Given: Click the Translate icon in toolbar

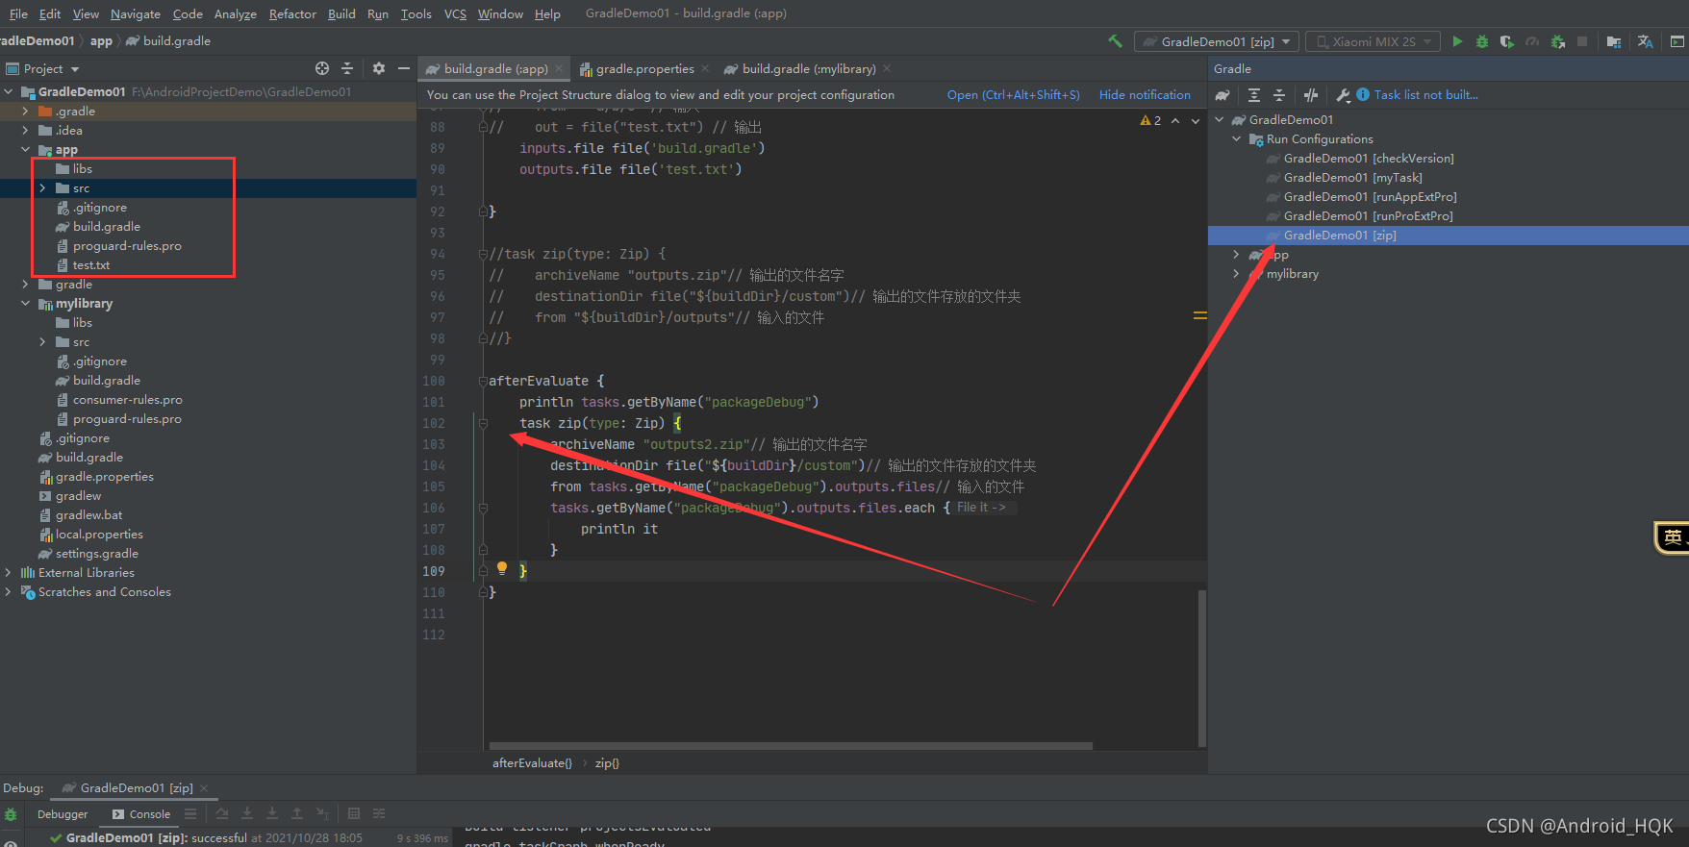Looking at the screenshot, I should tap(1646, 41).
